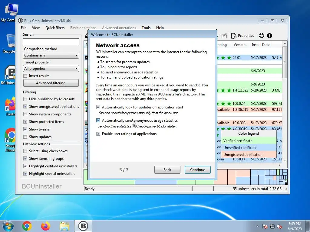Image resolution: width=310 pixels, height=232 pixels.
Task: Click the Advanced filtering button
Action: (x=51, y=83)
